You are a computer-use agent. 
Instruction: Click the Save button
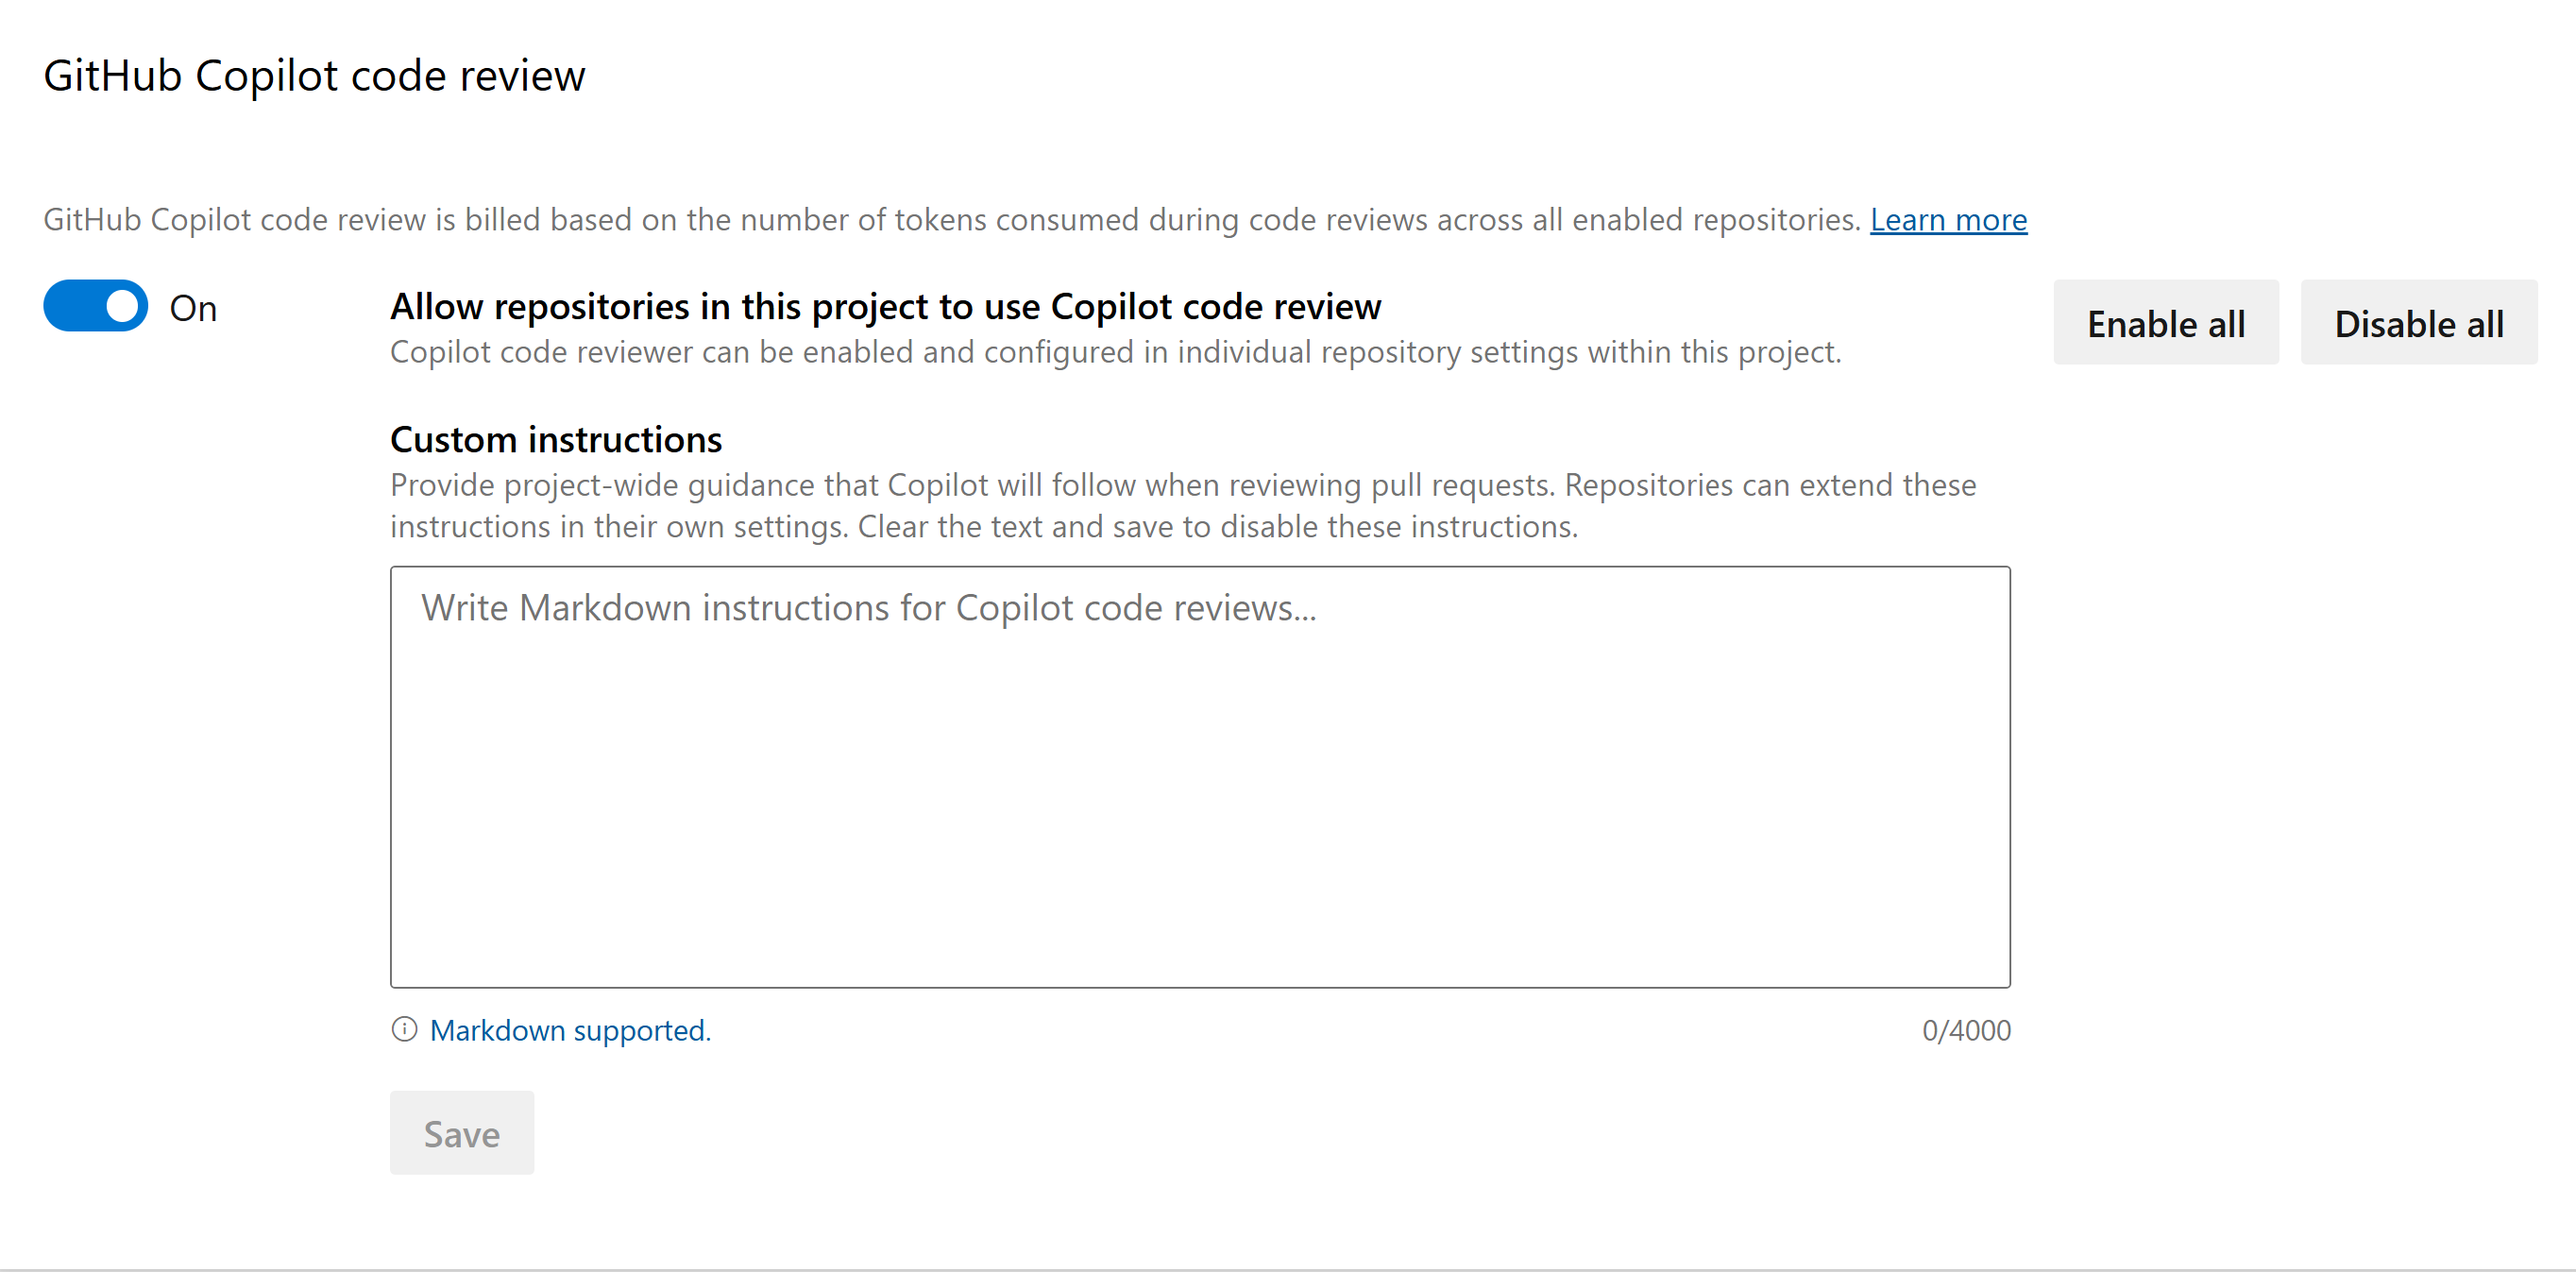(462, 1133)
